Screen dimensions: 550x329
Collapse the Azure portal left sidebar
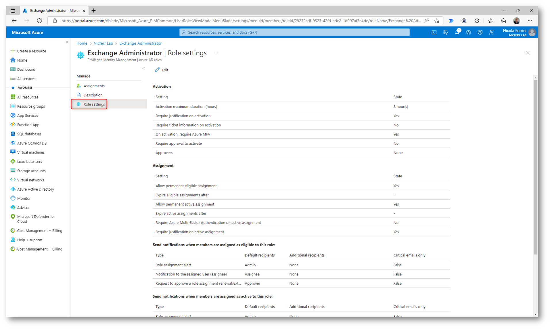[x=67, y=42]
